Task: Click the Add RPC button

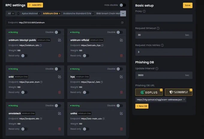Action: coord(35,5)
